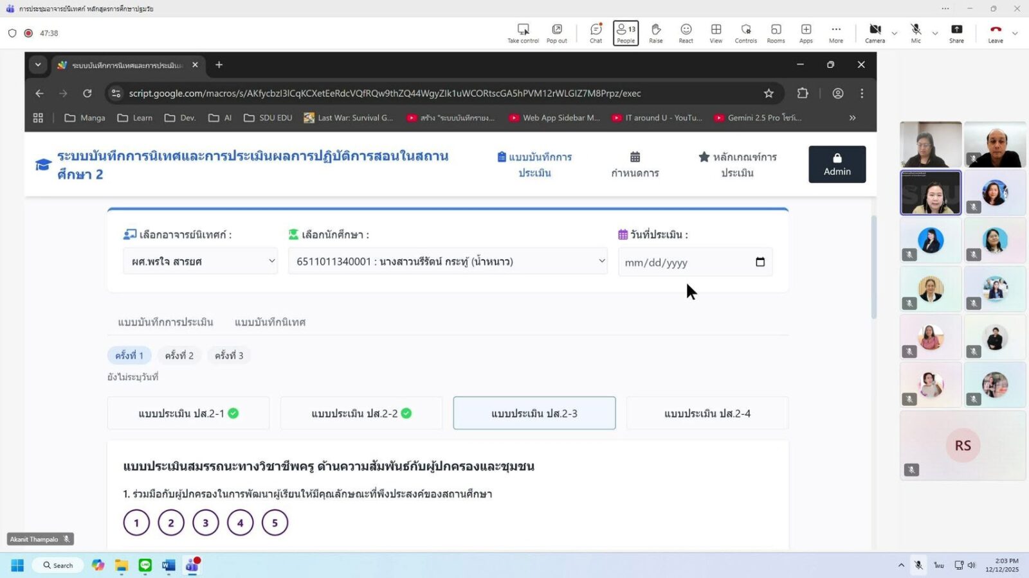The width and height of the screenshot is (1029, 578).
Task: Click the Raise hand icon
Action: (655, 33)
